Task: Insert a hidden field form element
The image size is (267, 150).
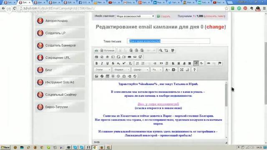Action: tap(140, 57)
